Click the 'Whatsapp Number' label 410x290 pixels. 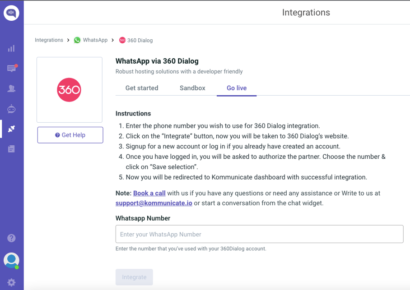click(143, 218)
